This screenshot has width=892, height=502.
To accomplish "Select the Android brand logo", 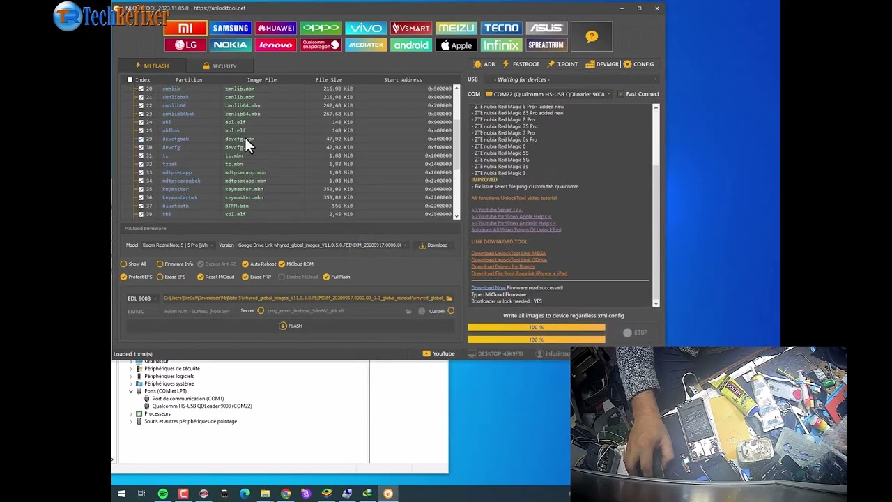I will click(x=411, y=45).
